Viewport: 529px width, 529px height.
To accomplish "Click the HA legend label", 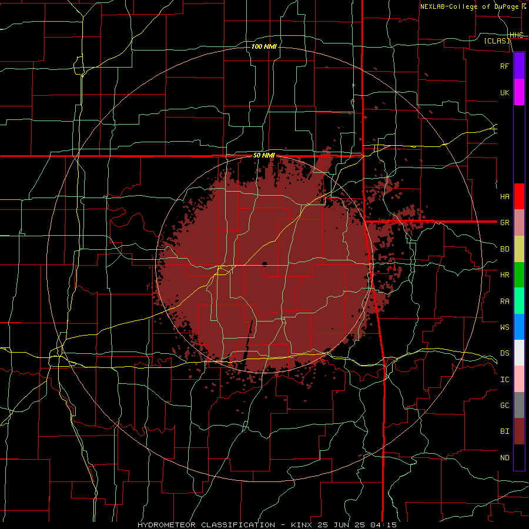I will pyautogui.click(x=504, y=196).
